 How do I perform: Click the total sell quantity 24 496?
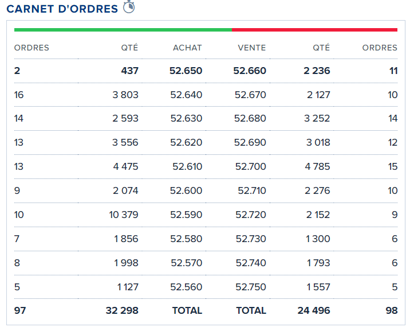(314, 310)
